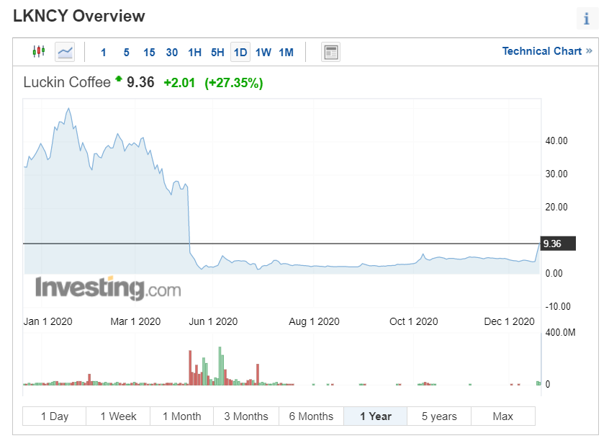
Task: Click the Mar 1 2020 axis label
Action: point(135,321)
